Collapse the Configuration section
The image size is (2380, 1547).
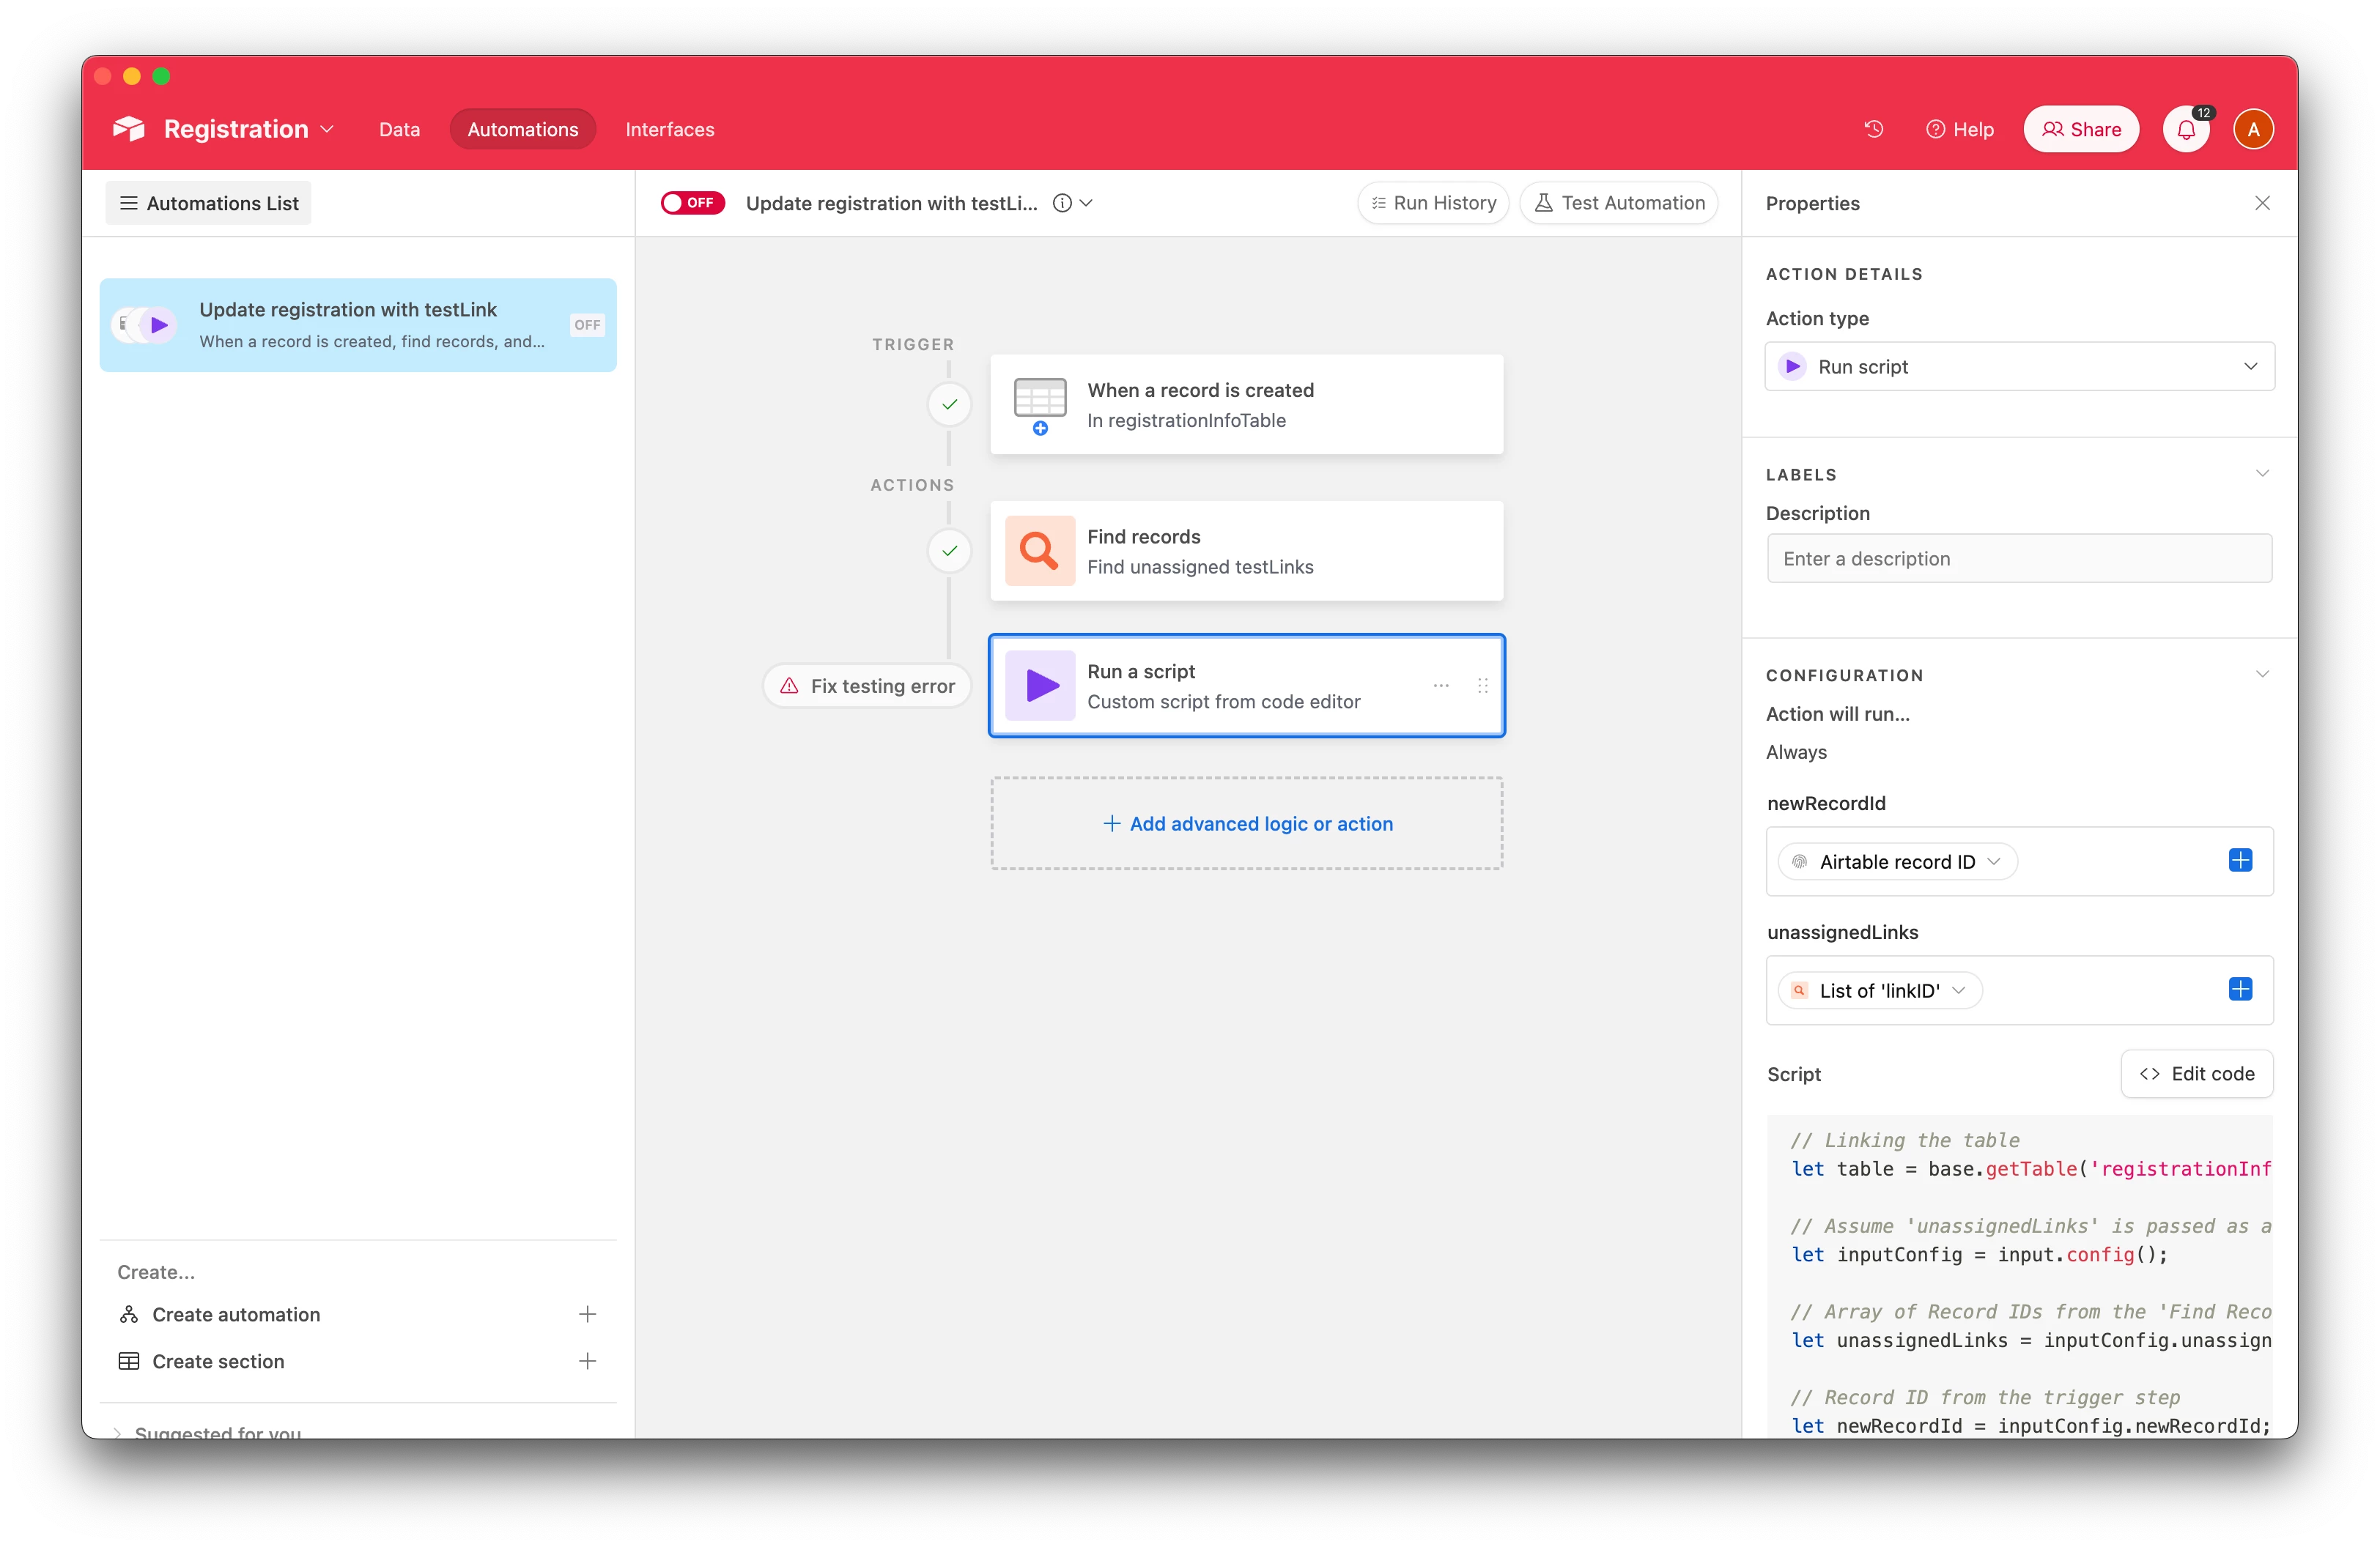click(x=2262, y=675)
